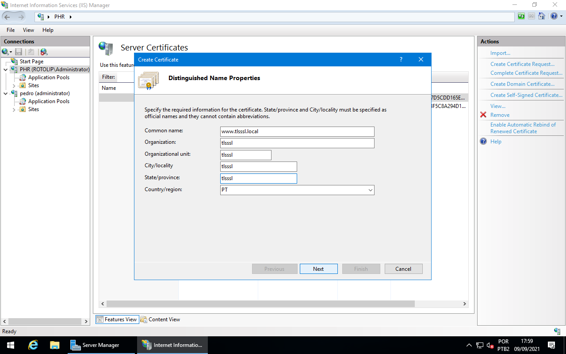The width and height of the screenshot is (566, 354).
Task: Click inside the Common name field
Action: (297, 131)
